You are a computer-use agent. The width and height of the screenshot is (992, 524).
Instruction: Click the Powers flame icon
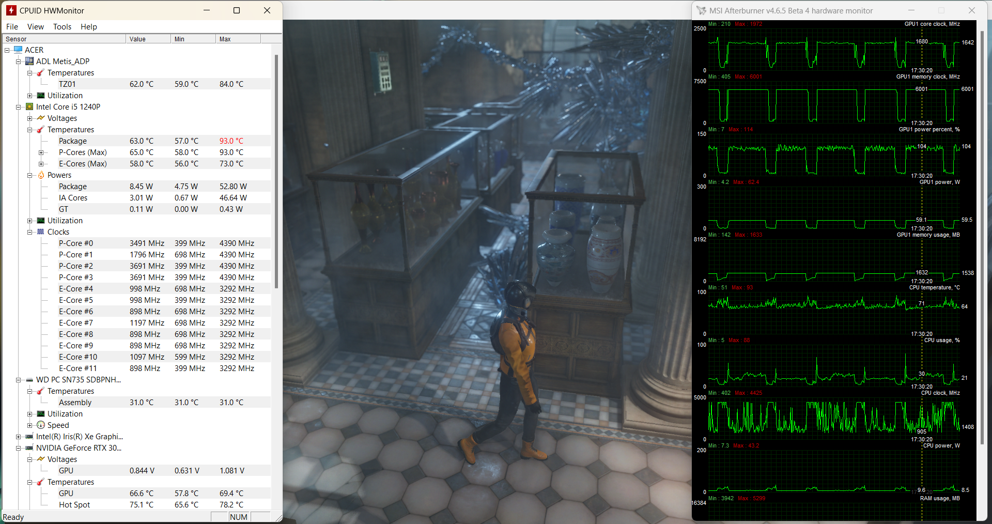click(x=41, y=175)
